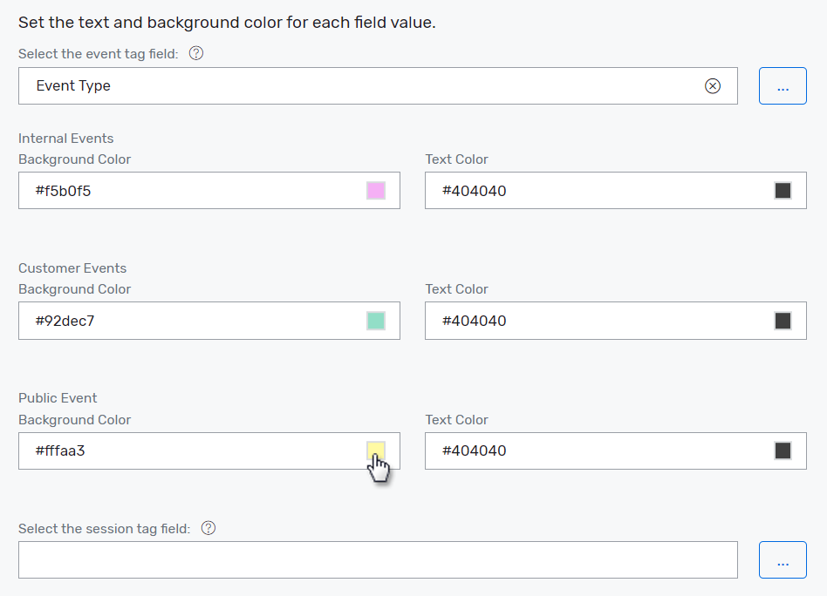
Task: Open Customer Events green background swatch
Action: pos(376,321)
